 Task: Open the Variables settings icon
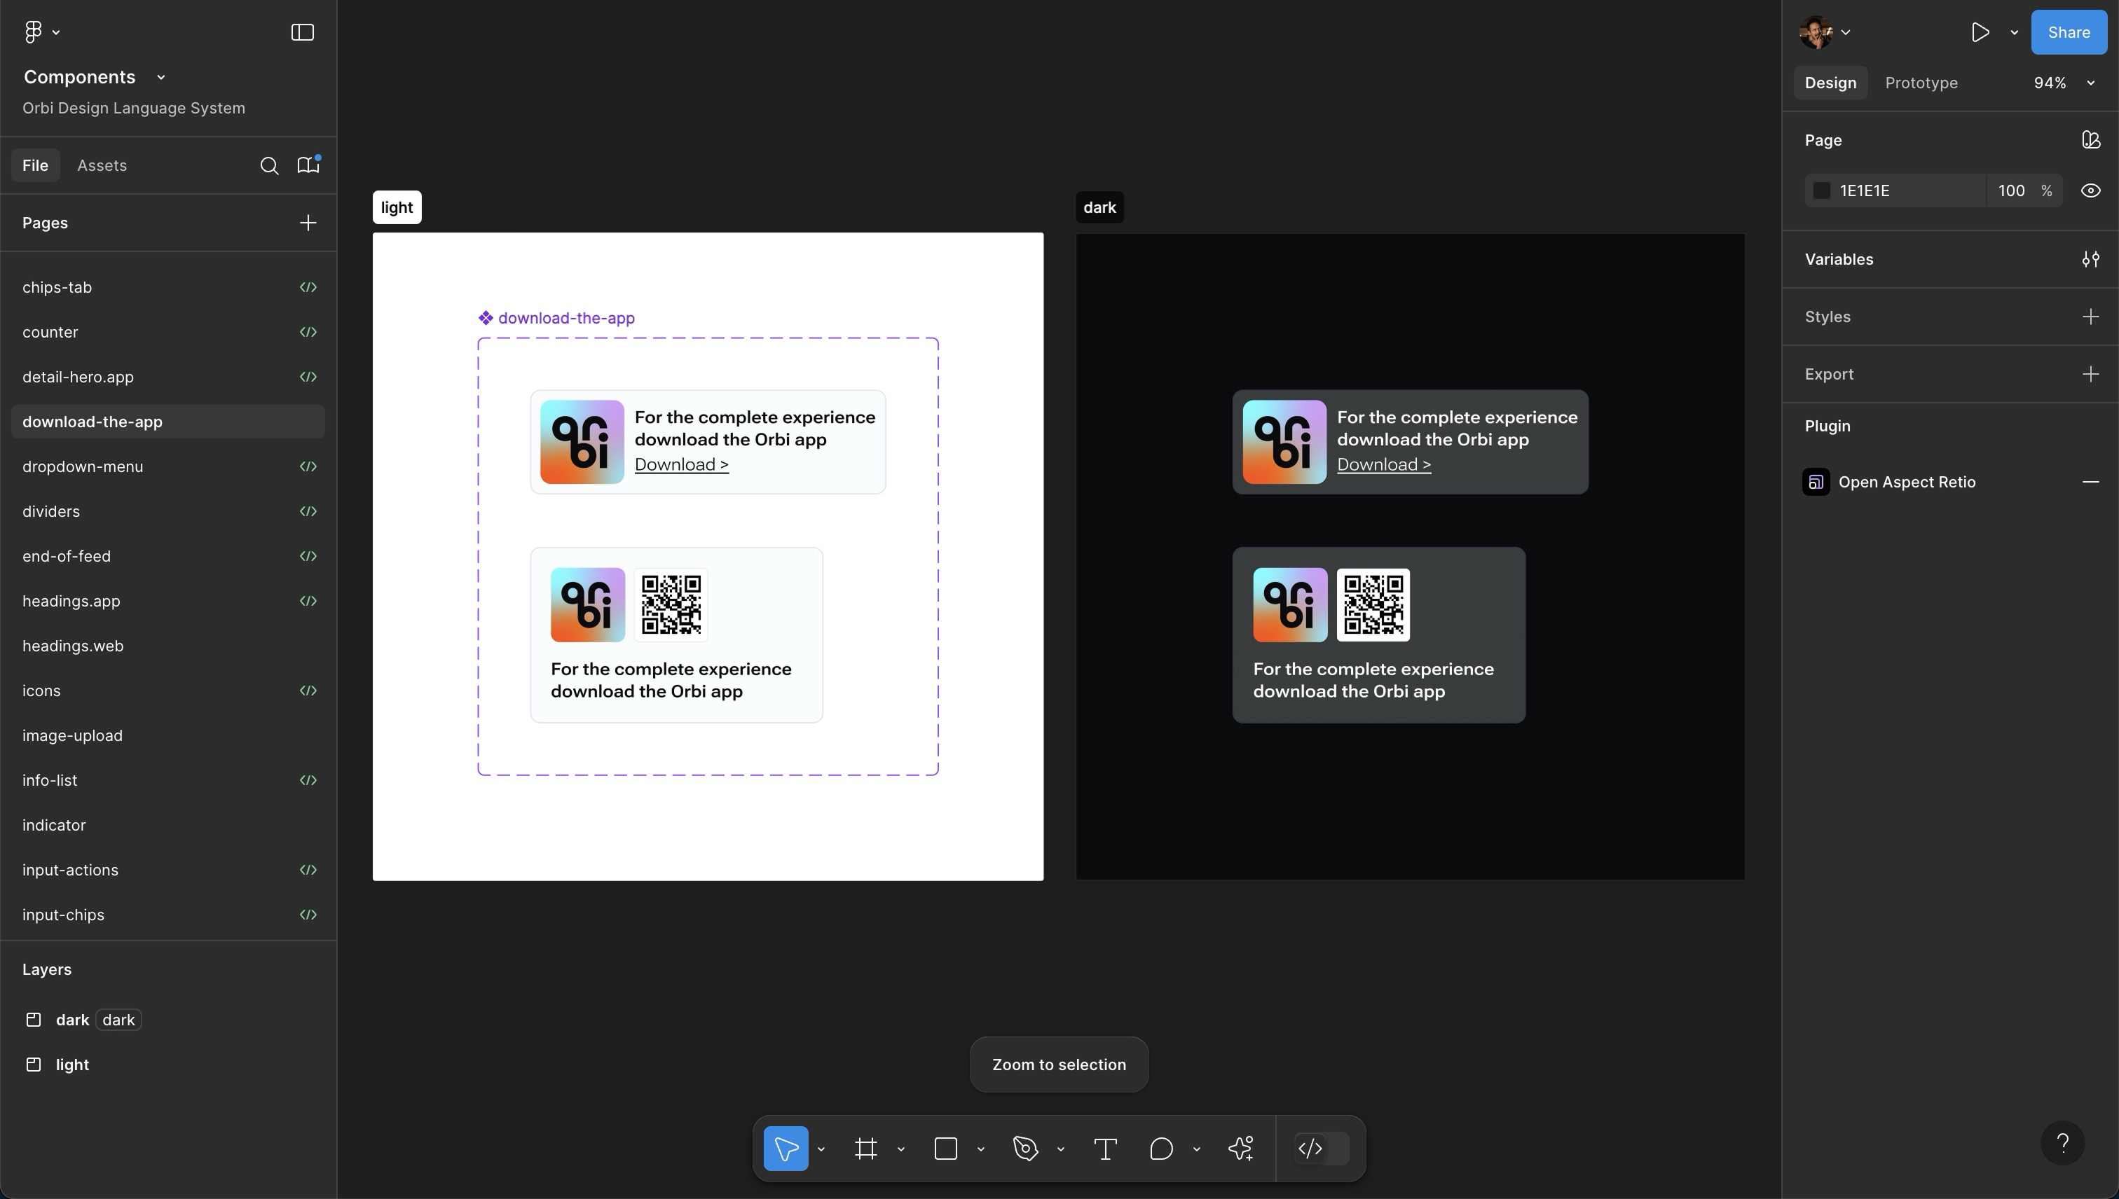click(2091, 259)
